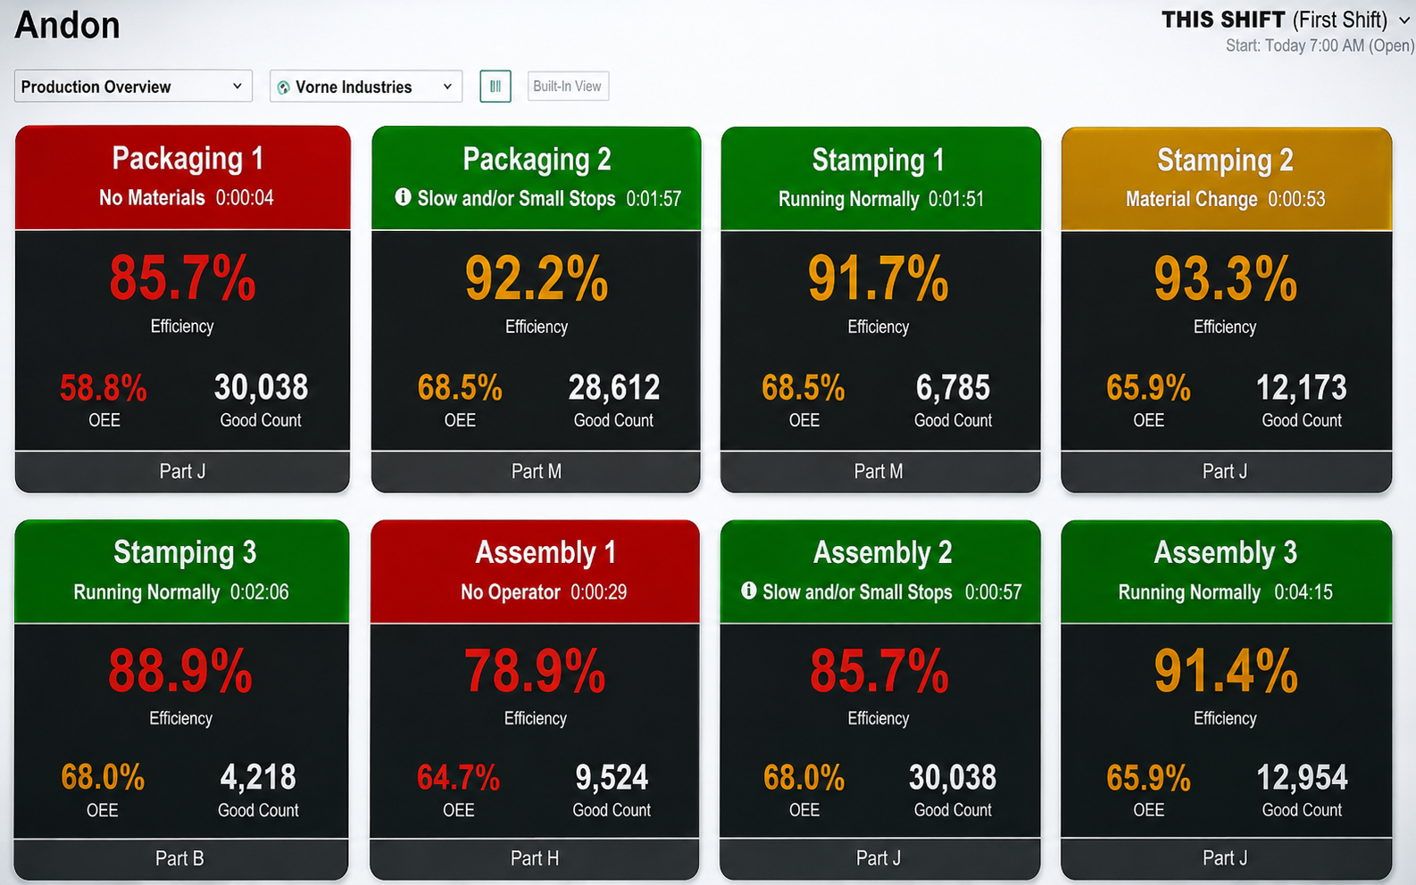Click the 58.8% OEE on Packaging 1
Viewport: 1416px width, 885px height.
click(x=104, y=388)
